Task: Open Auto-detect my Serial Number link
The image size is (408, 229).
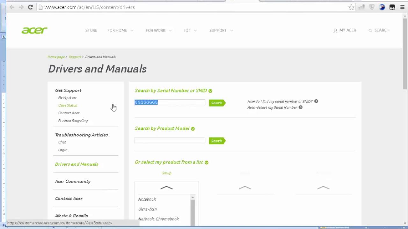Action: (x=272, y=108)
